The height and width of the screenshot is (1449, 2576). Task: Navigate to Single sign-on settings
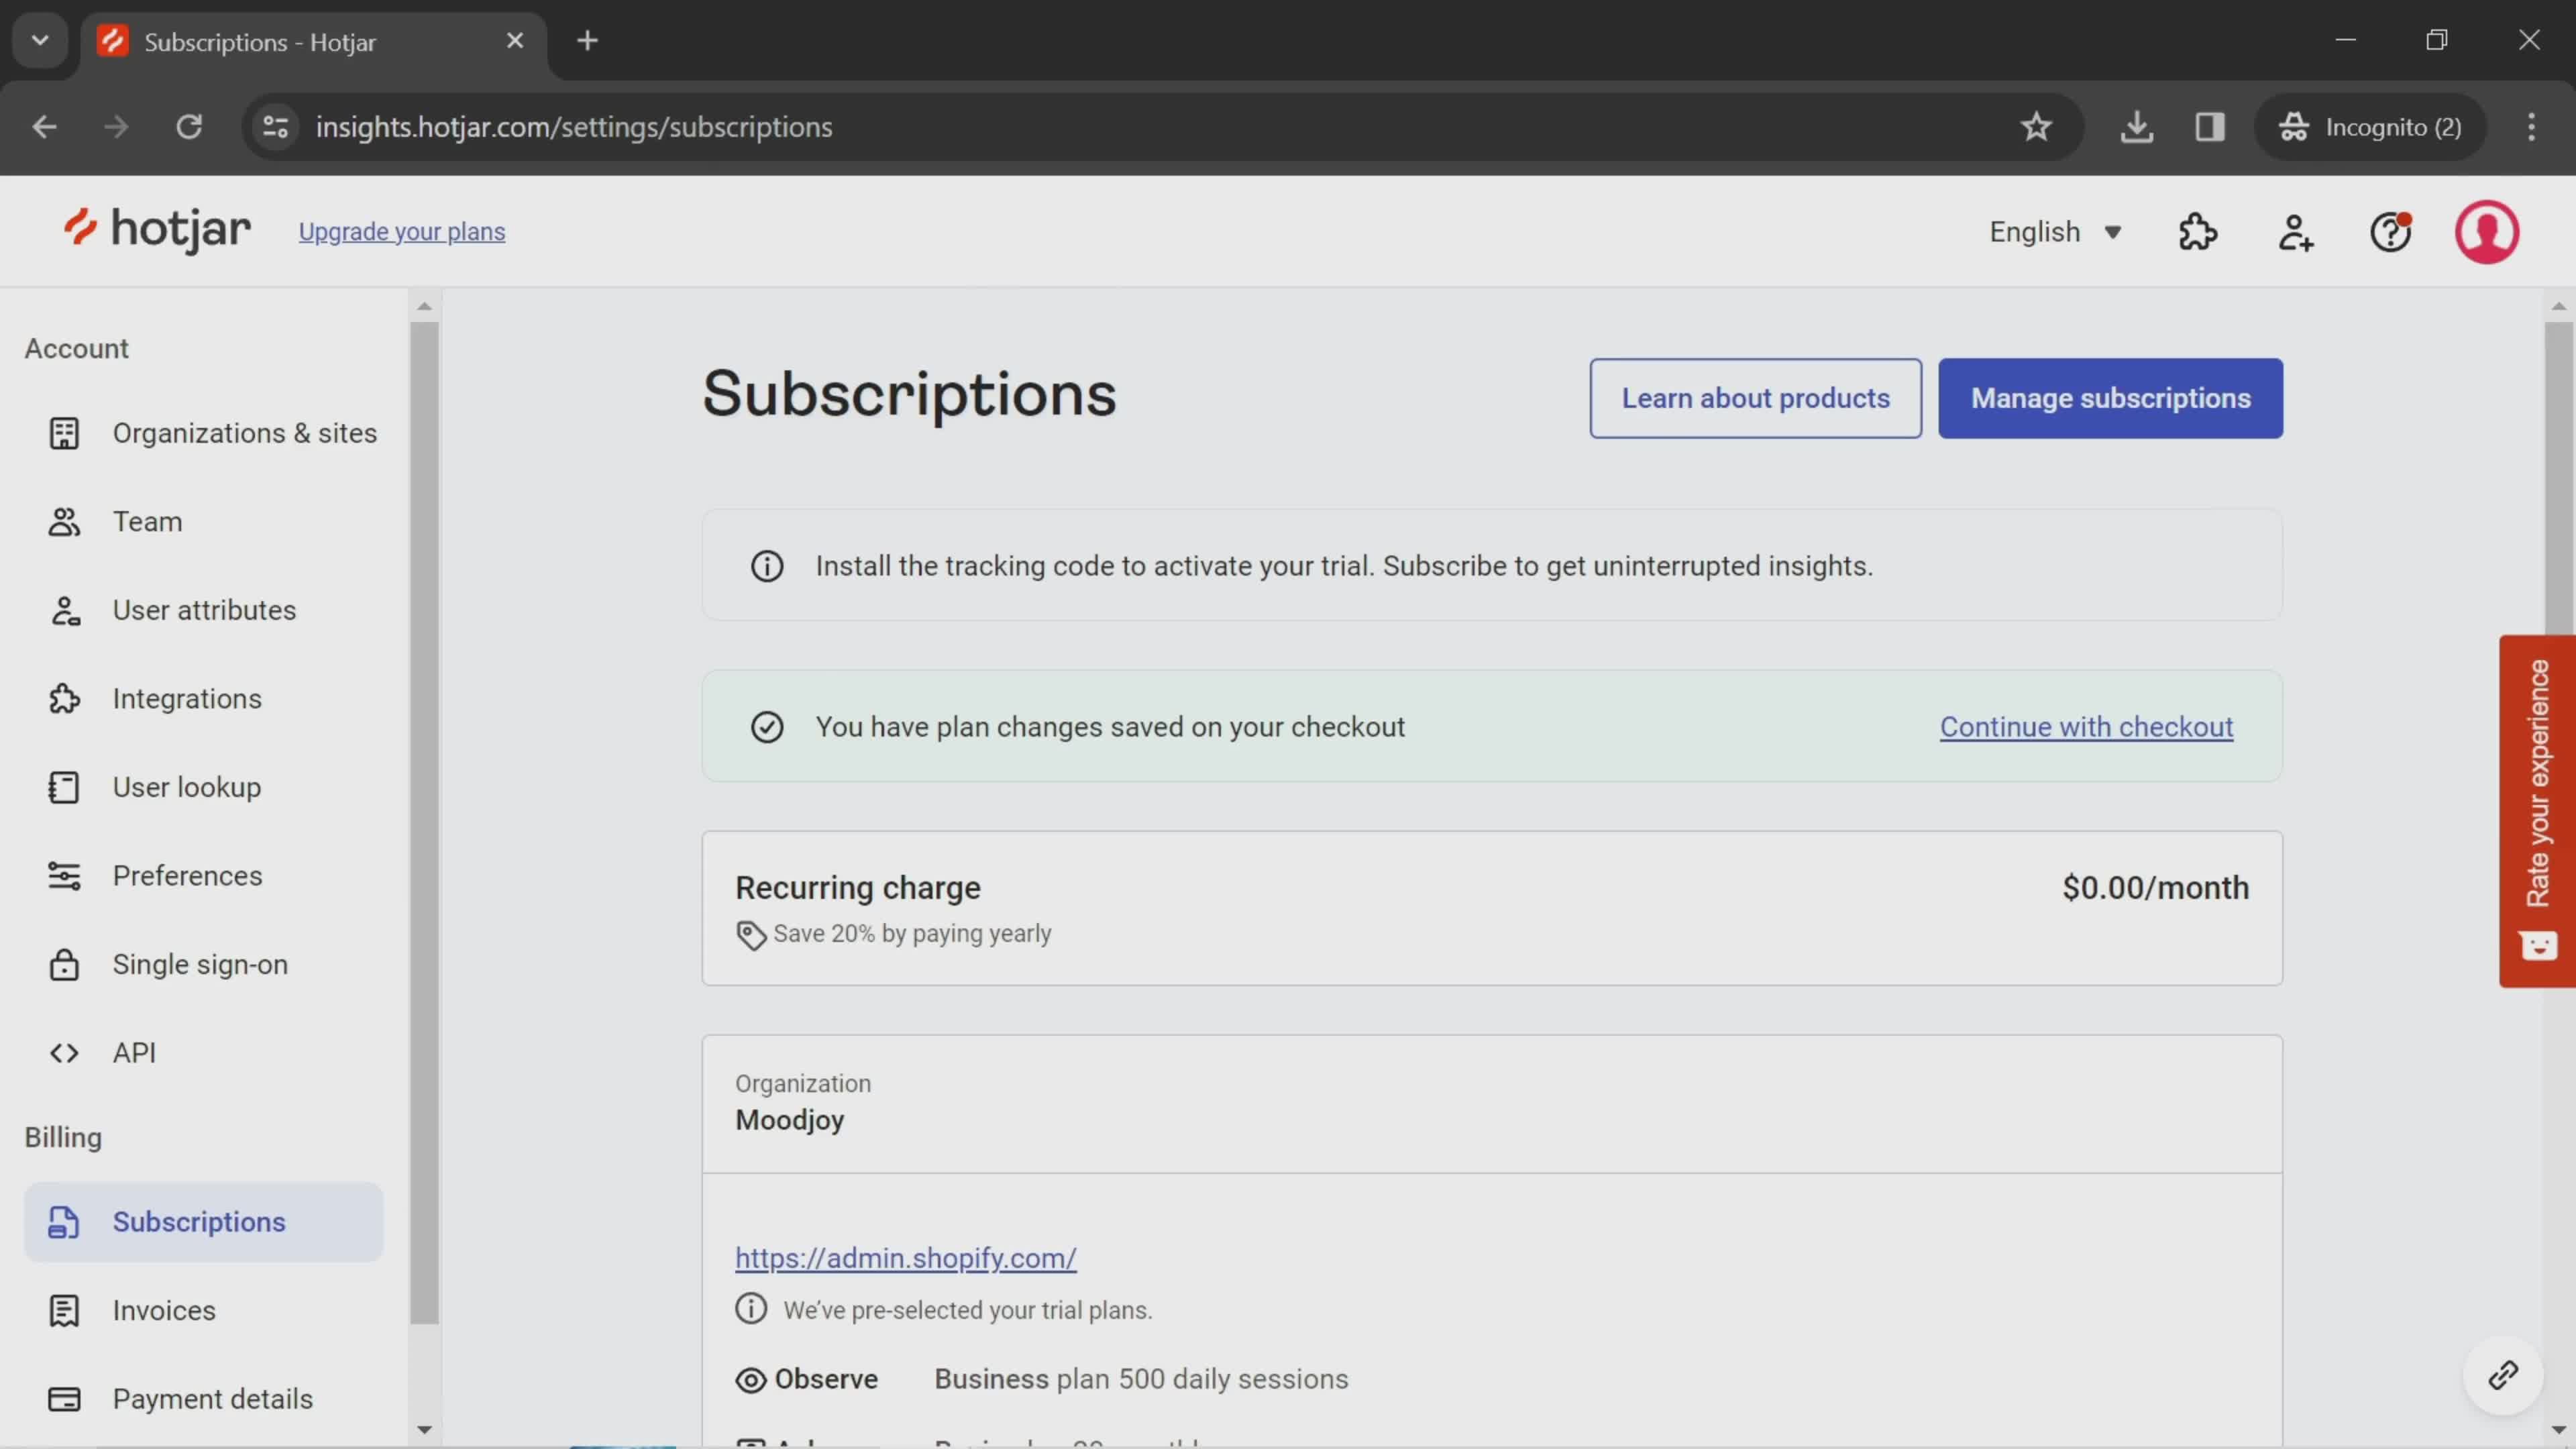coord(200,964)
